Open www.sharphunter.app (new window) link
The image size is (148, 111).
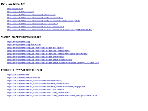pos(24,78)
